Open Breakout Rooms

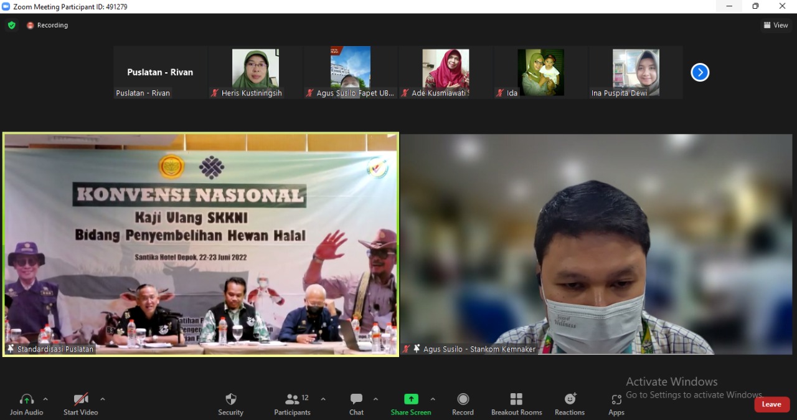(x=516, y=404)
